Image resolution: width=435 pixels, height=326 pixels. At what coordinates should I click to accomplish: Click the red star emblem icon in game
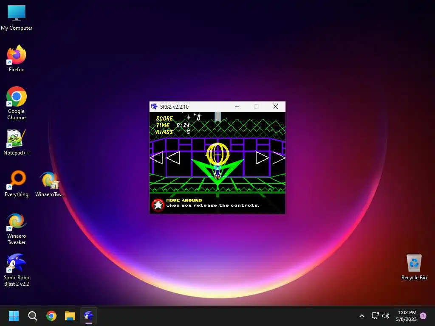[x=158, y=205]
